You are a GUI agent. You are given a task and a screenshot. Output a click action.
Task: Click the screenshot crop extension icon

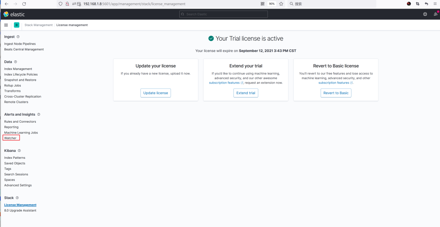click(418, 4)
